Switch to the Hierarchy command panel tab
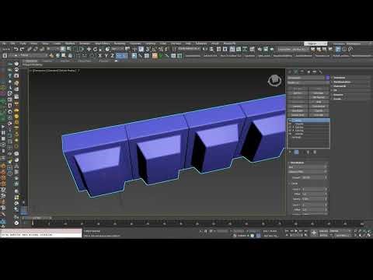 pyautogui.click(x=302, y=72)
